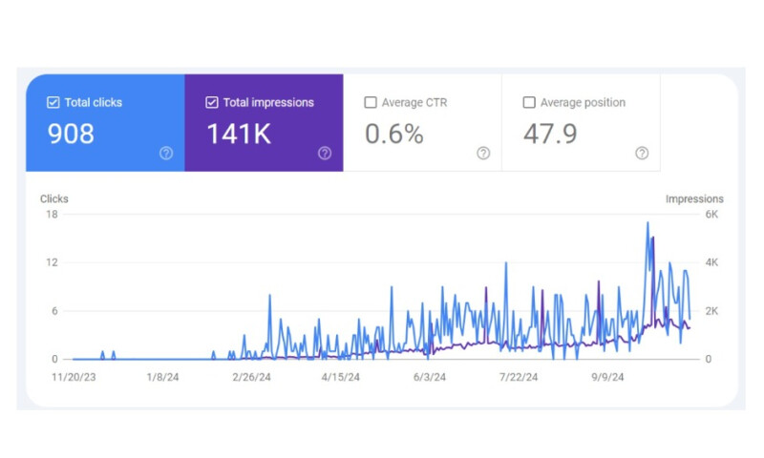Image resolution: width=764 pixels, height=458 pixels.
Task: Select the 908 total clicks value
Action: (72, 134)
